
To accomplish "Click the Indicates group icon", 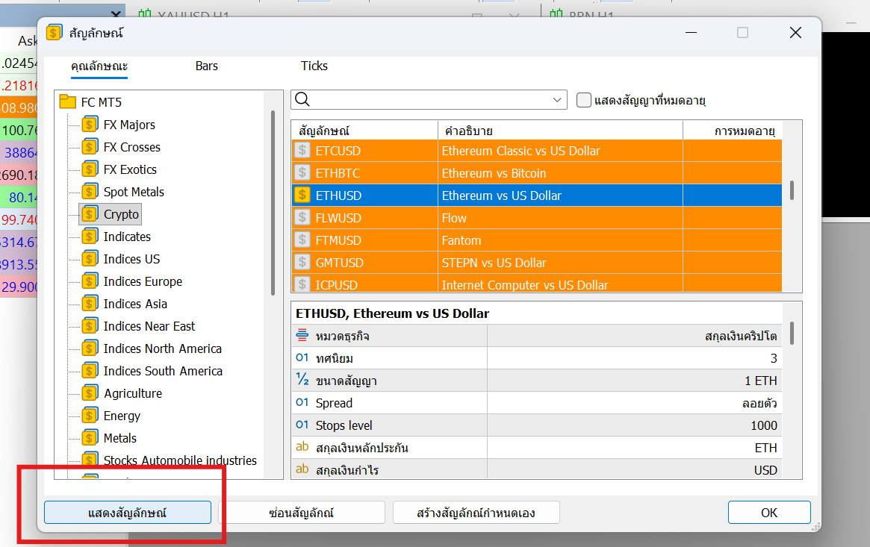I will pyautogui.click(x=90, y=237).
